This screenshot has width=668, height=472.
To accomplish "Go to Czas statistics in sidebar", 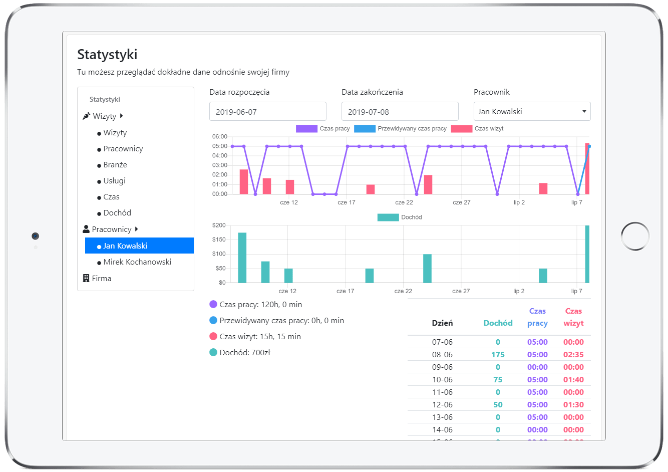I will pos(111,197).
